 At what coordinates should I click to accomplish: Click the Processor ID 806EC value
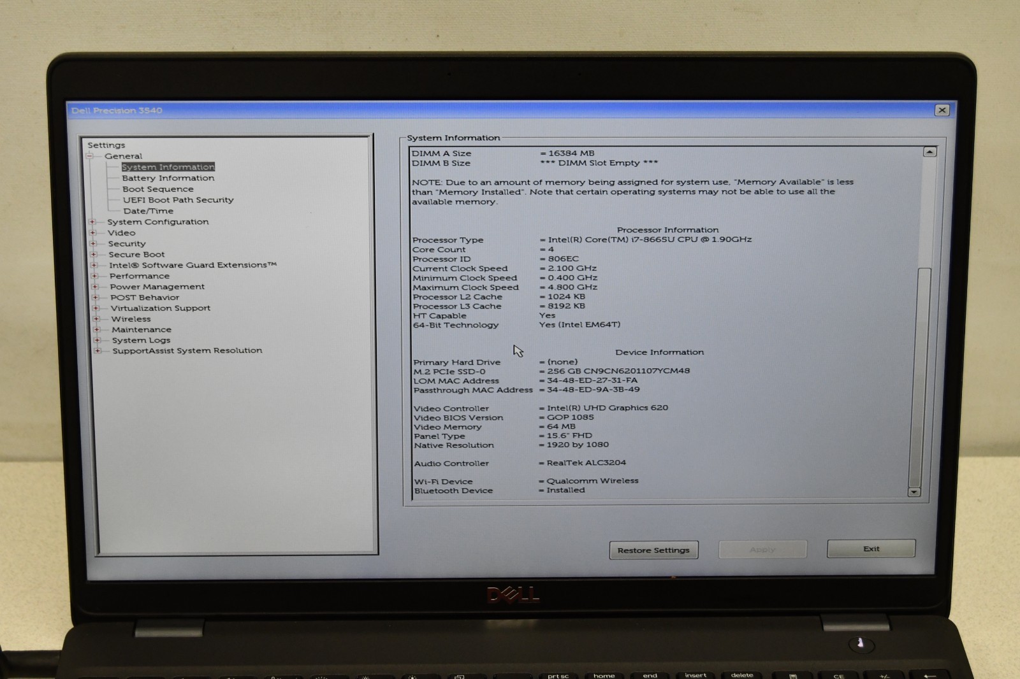point(564,259)
